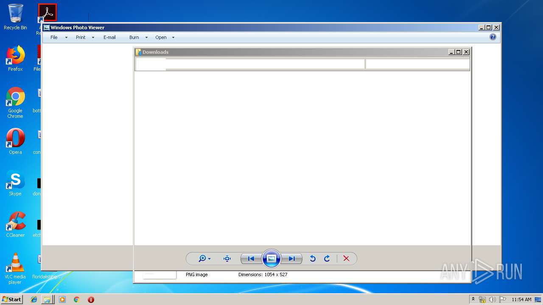Select the Google Chrome desktop shortcut
The image size is (543, 305).
pos(15,103)
